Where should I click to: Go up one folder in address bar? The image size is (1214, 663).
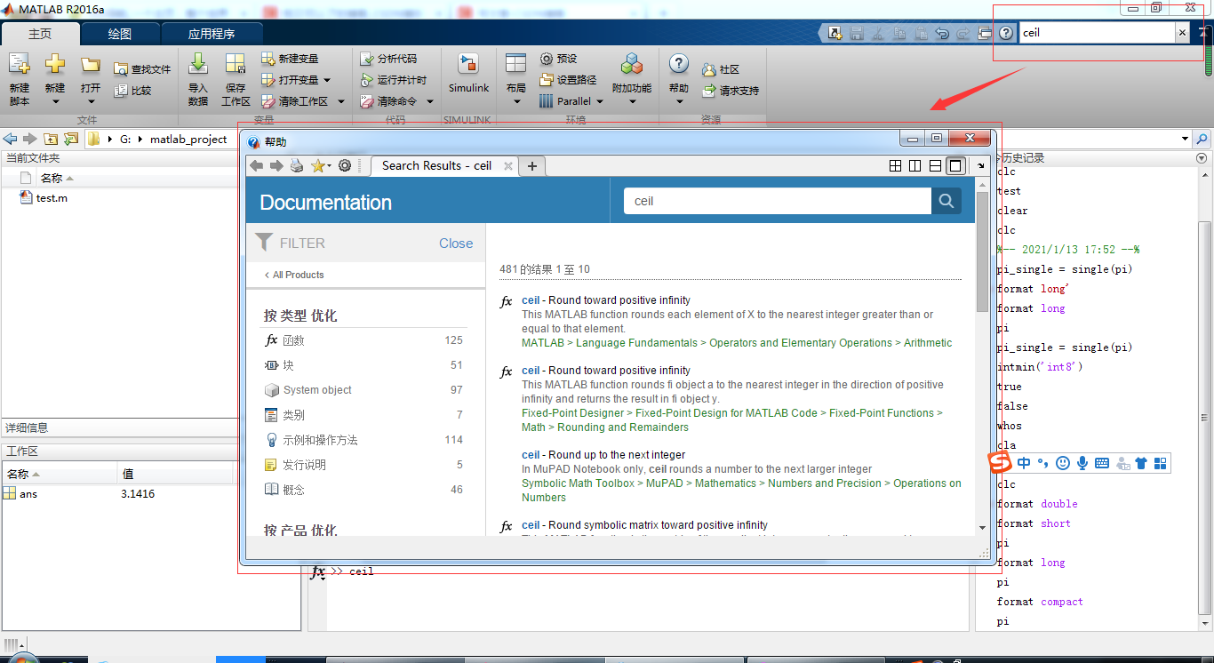click(x=51, y=140)
